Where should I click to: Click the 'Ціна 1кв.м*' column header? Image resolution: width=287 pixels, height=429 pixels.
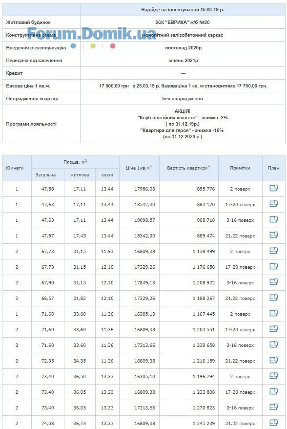pyautogui.click(x=139, y=168)
